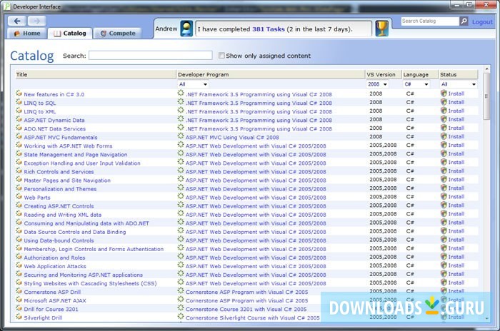Click the catalog Search text field

[x=151, y=56]
